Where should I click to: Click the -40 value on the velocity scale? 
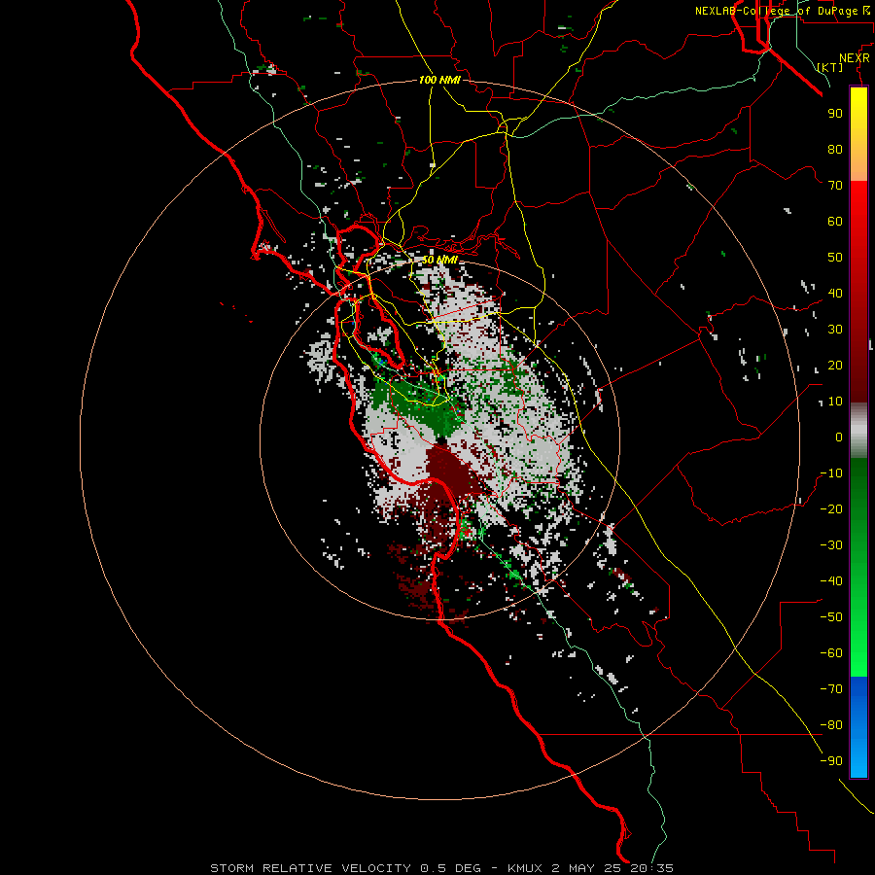pos(831,581)
